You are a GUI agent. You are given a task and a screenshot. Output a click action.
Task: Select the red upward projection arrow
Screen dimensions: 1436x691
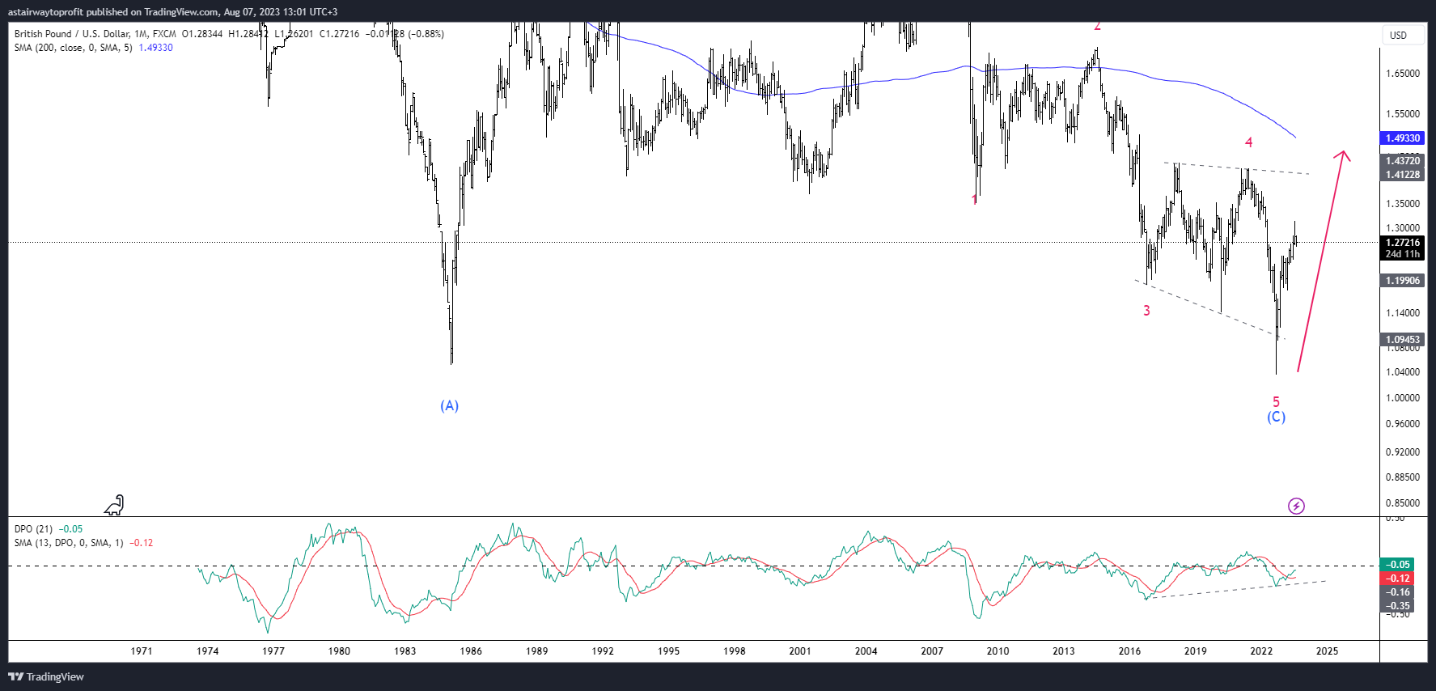tap(1320, 260)
